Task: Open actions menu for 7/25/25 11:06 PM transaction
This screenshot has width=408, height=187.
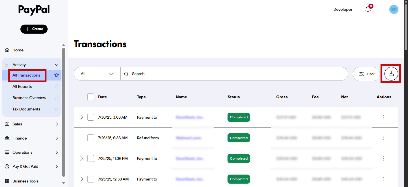Action: tap(383, 158)
